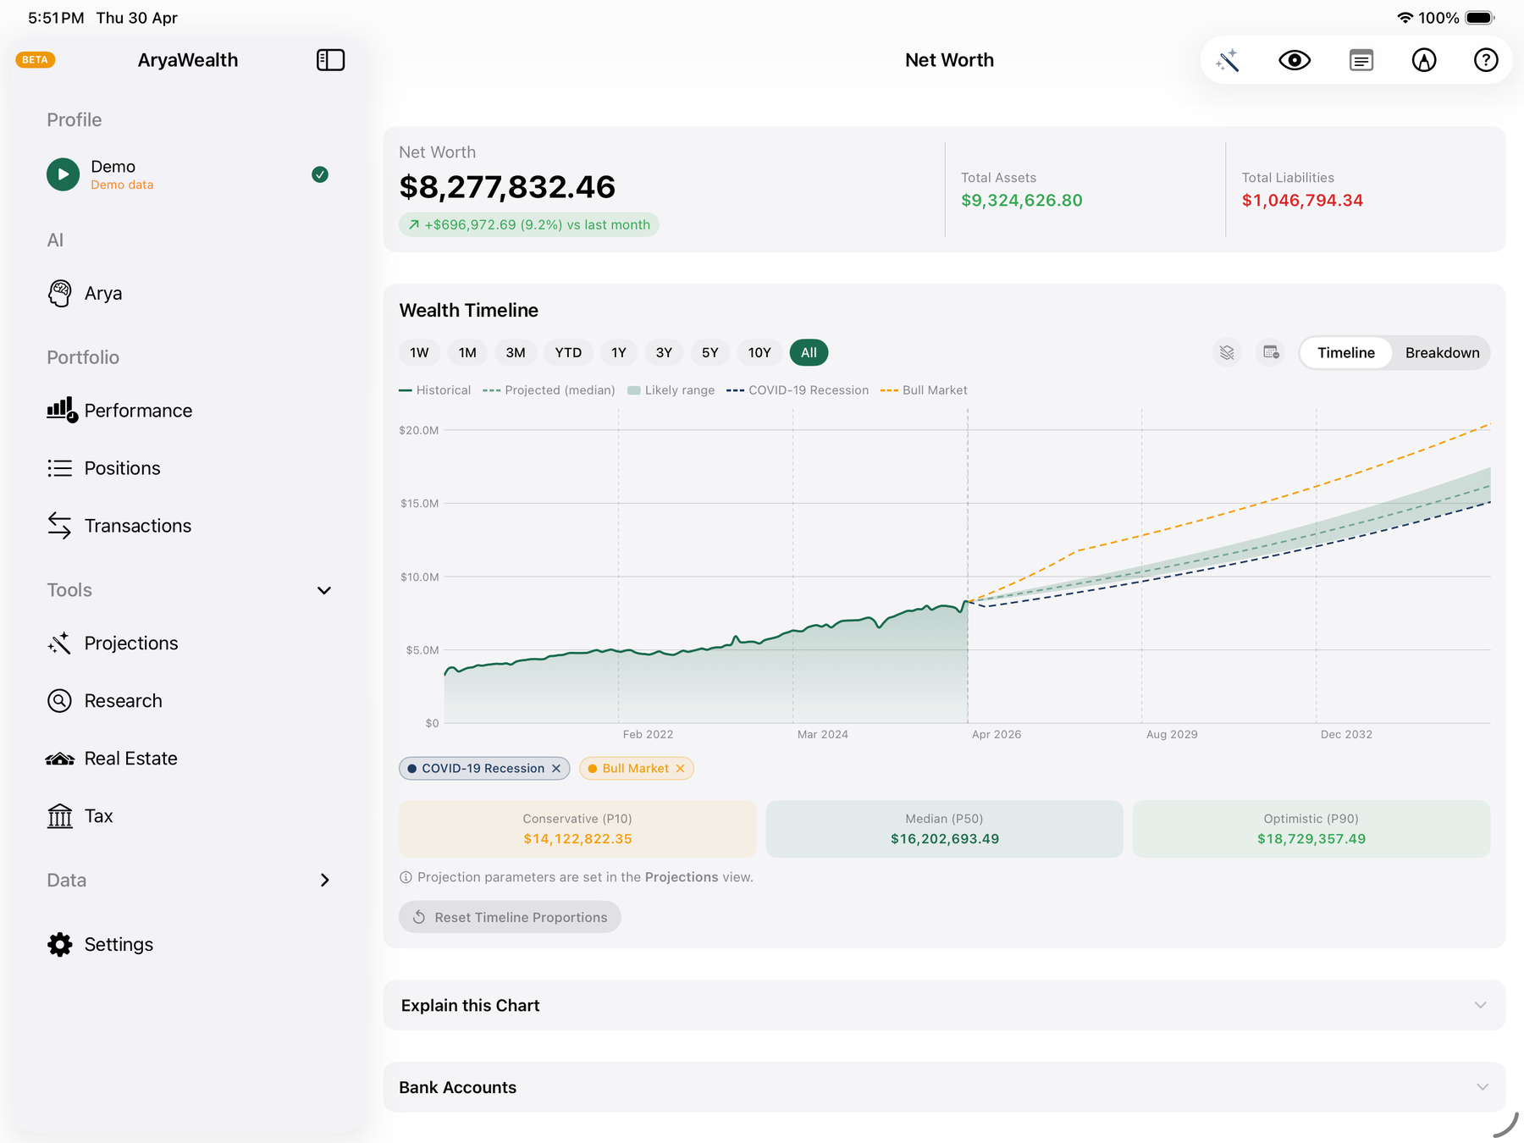The height and width of the screenshot is (1143, 1524).
Task: Select the YTD time range
Action: [x=568, y=353]
